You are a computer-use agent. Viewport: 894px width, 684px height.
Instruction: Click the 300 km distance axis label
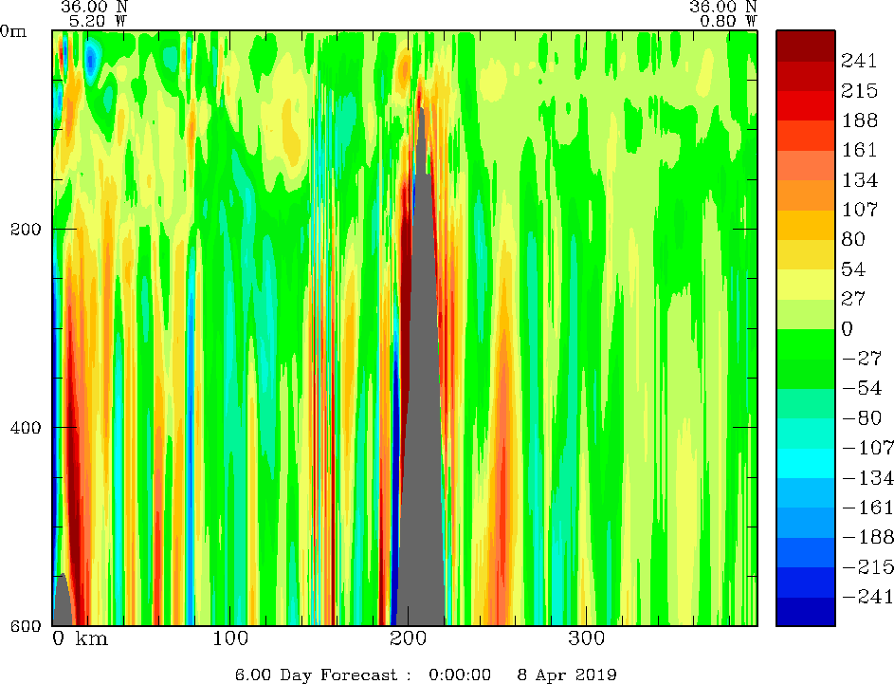coord(586,638)
